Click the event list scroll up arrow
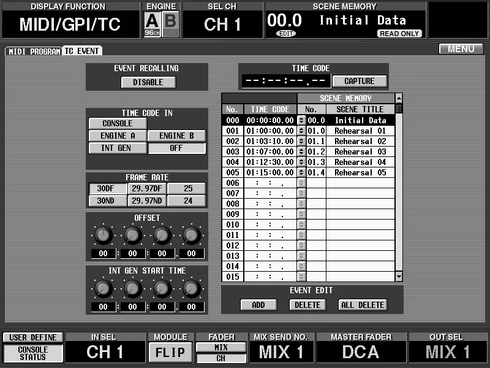 pos(399,98)
